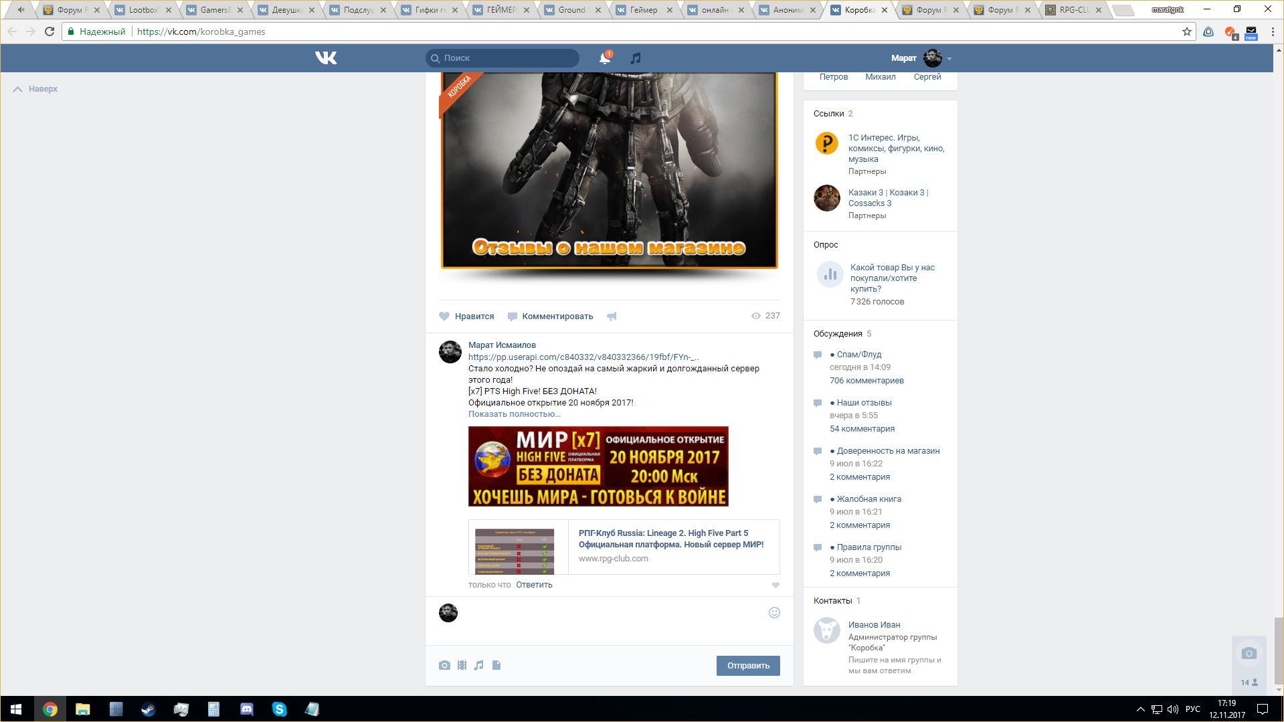Image resolution: width=1284 pixels, height=722 pixels.
Task: Like the post with Нравится
Action: click(x=466, y=317)
